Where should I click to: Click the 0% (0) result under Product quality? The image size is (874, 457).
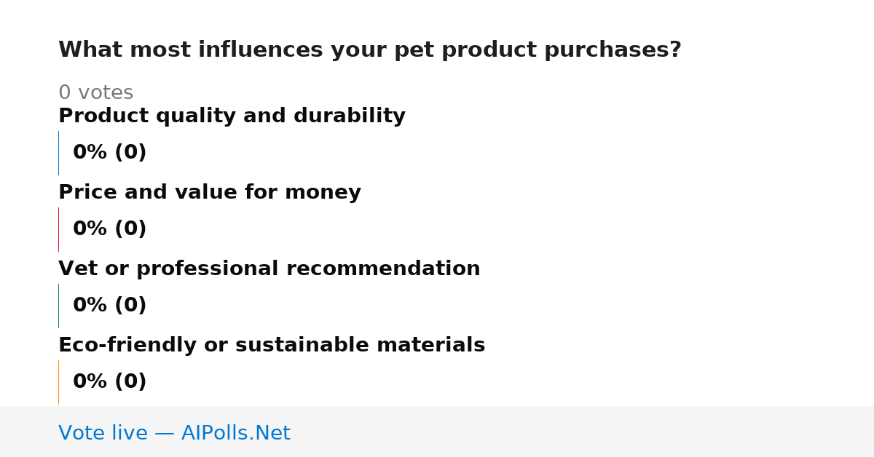[x=110, y=153]
